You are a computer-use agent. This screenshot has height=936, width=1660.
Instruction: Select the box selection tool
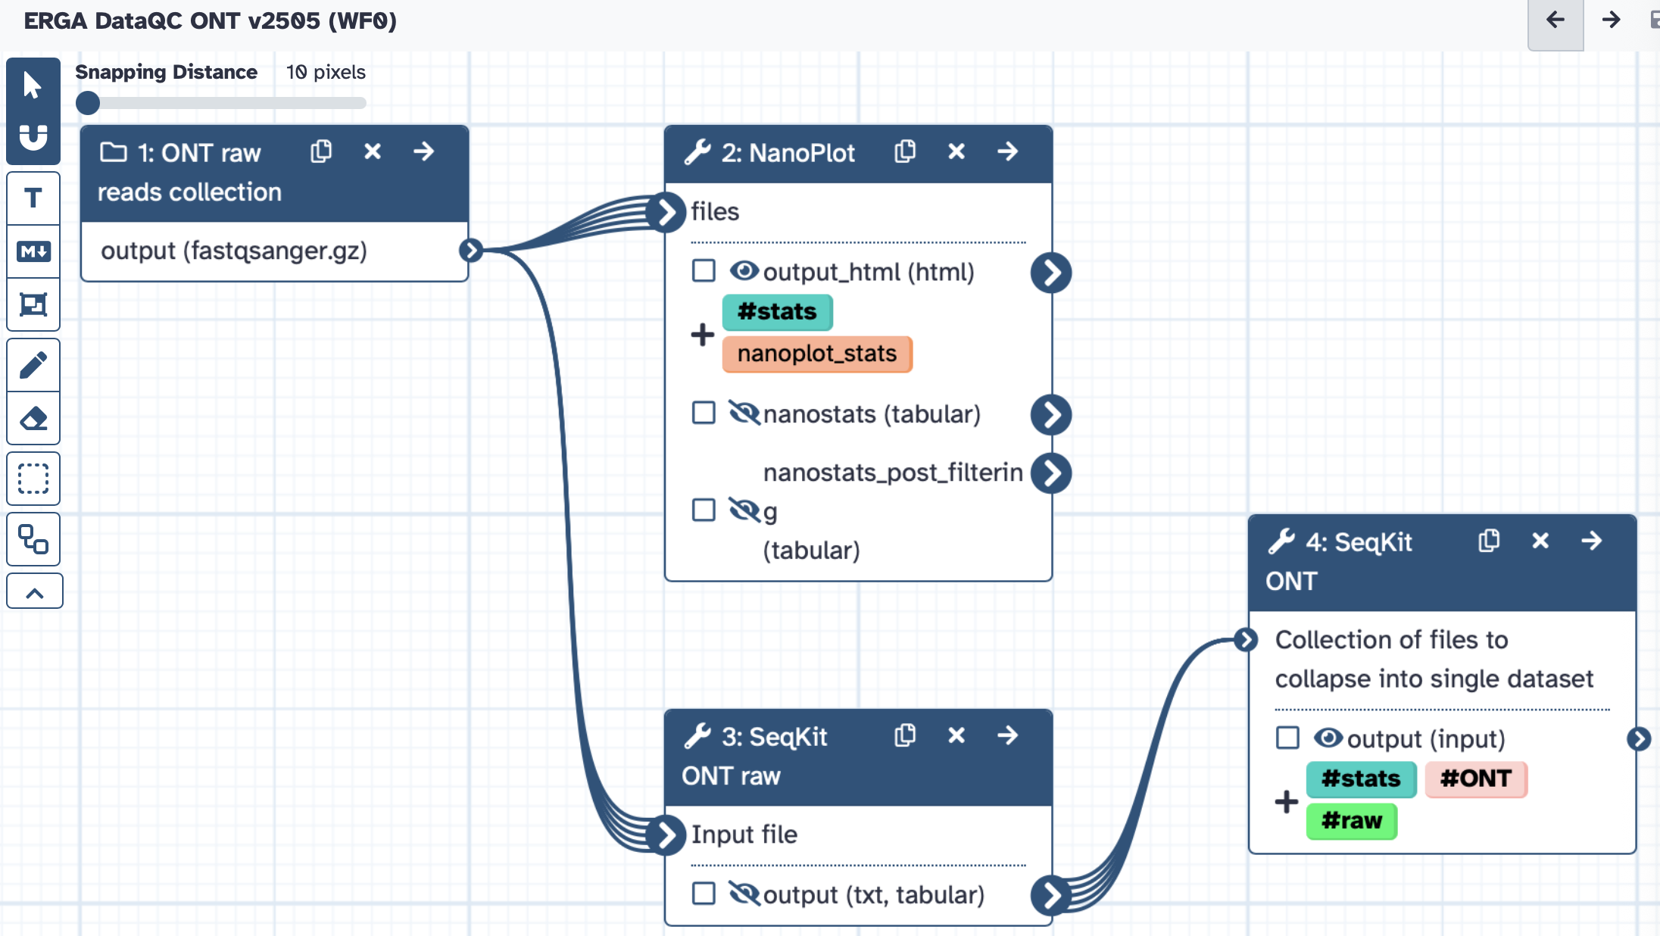pyautogui.click(x=33, y=479)
